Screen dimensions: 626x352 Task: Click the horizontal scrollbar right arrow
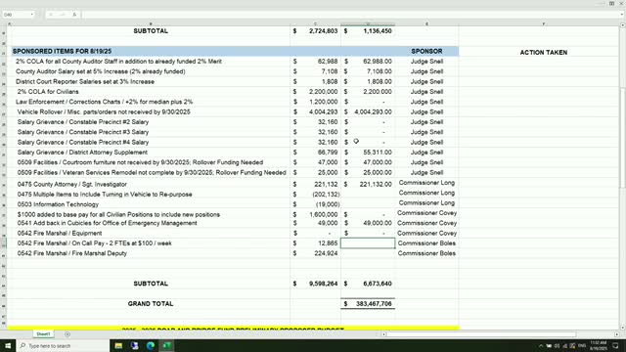pyautogui.click(x=617, y=334)
